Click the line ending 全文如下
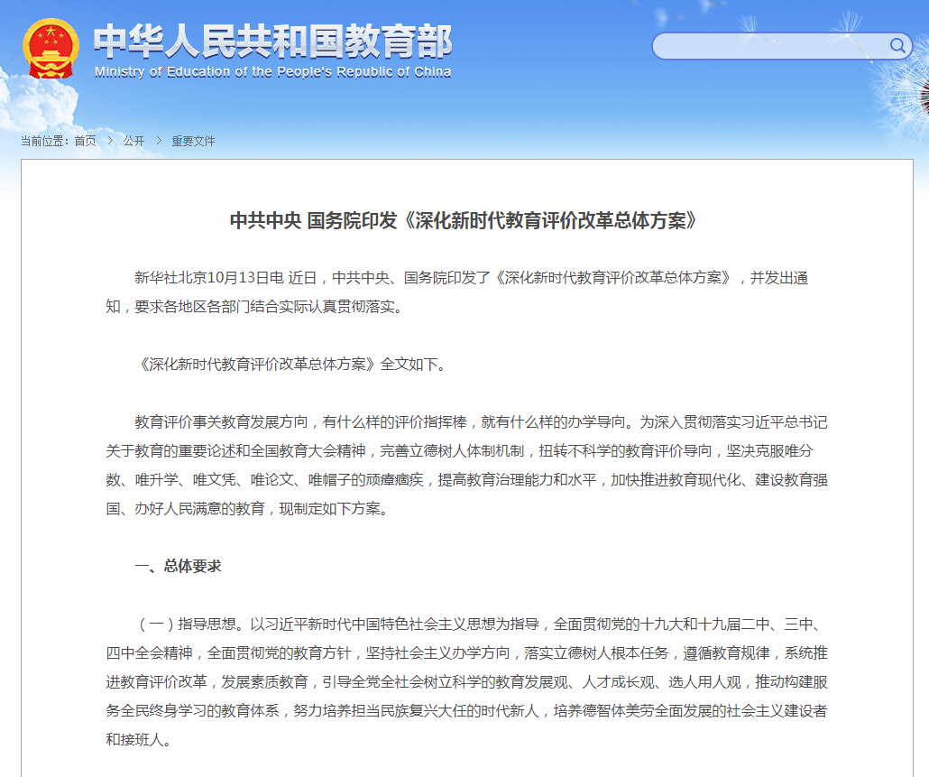This screenshot has height=777, width=929. click(291, 364)
